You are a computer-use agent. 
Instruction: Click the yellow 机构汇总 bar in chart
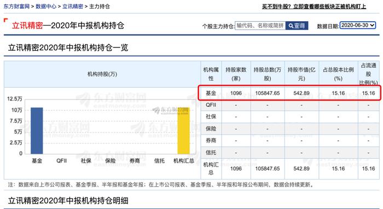pos(183,131)
